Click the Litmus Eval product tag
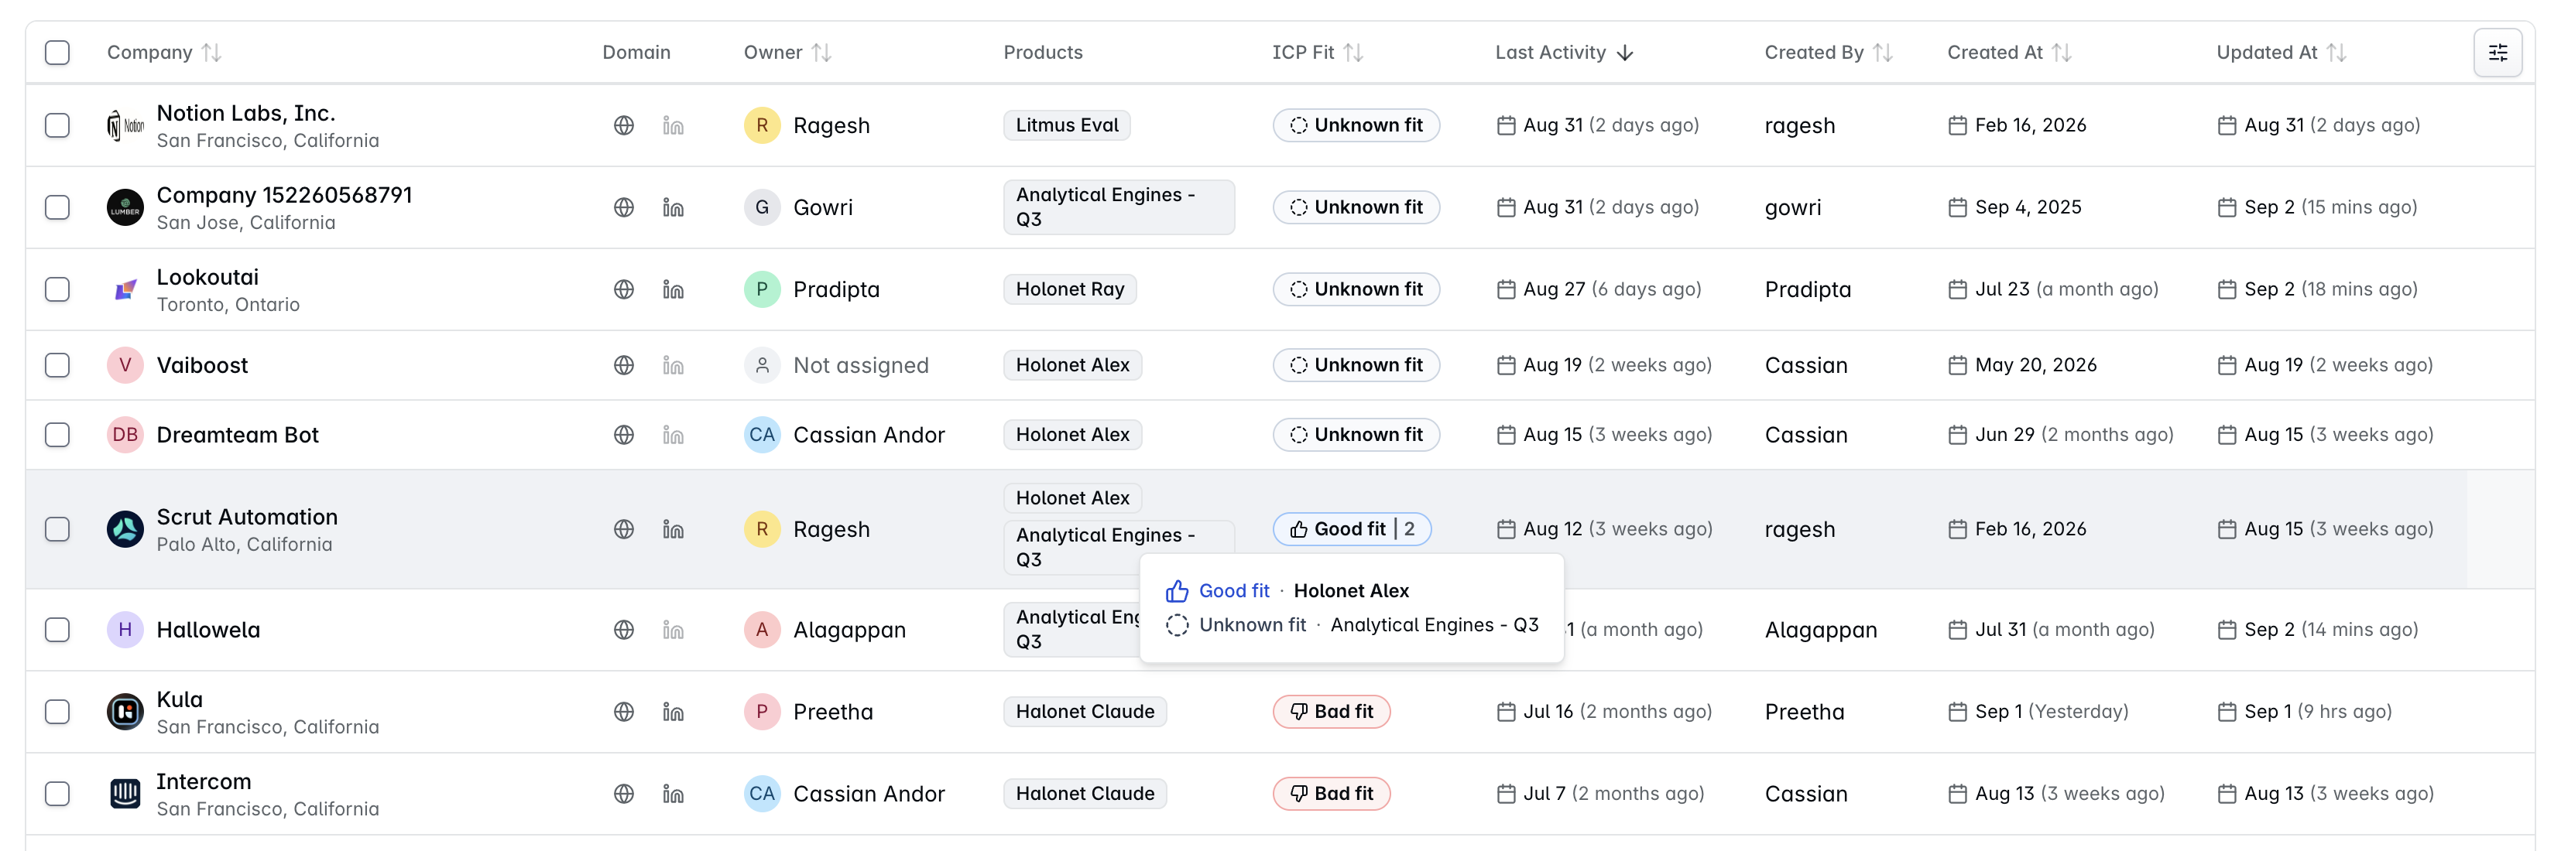 click(1067, 125)
